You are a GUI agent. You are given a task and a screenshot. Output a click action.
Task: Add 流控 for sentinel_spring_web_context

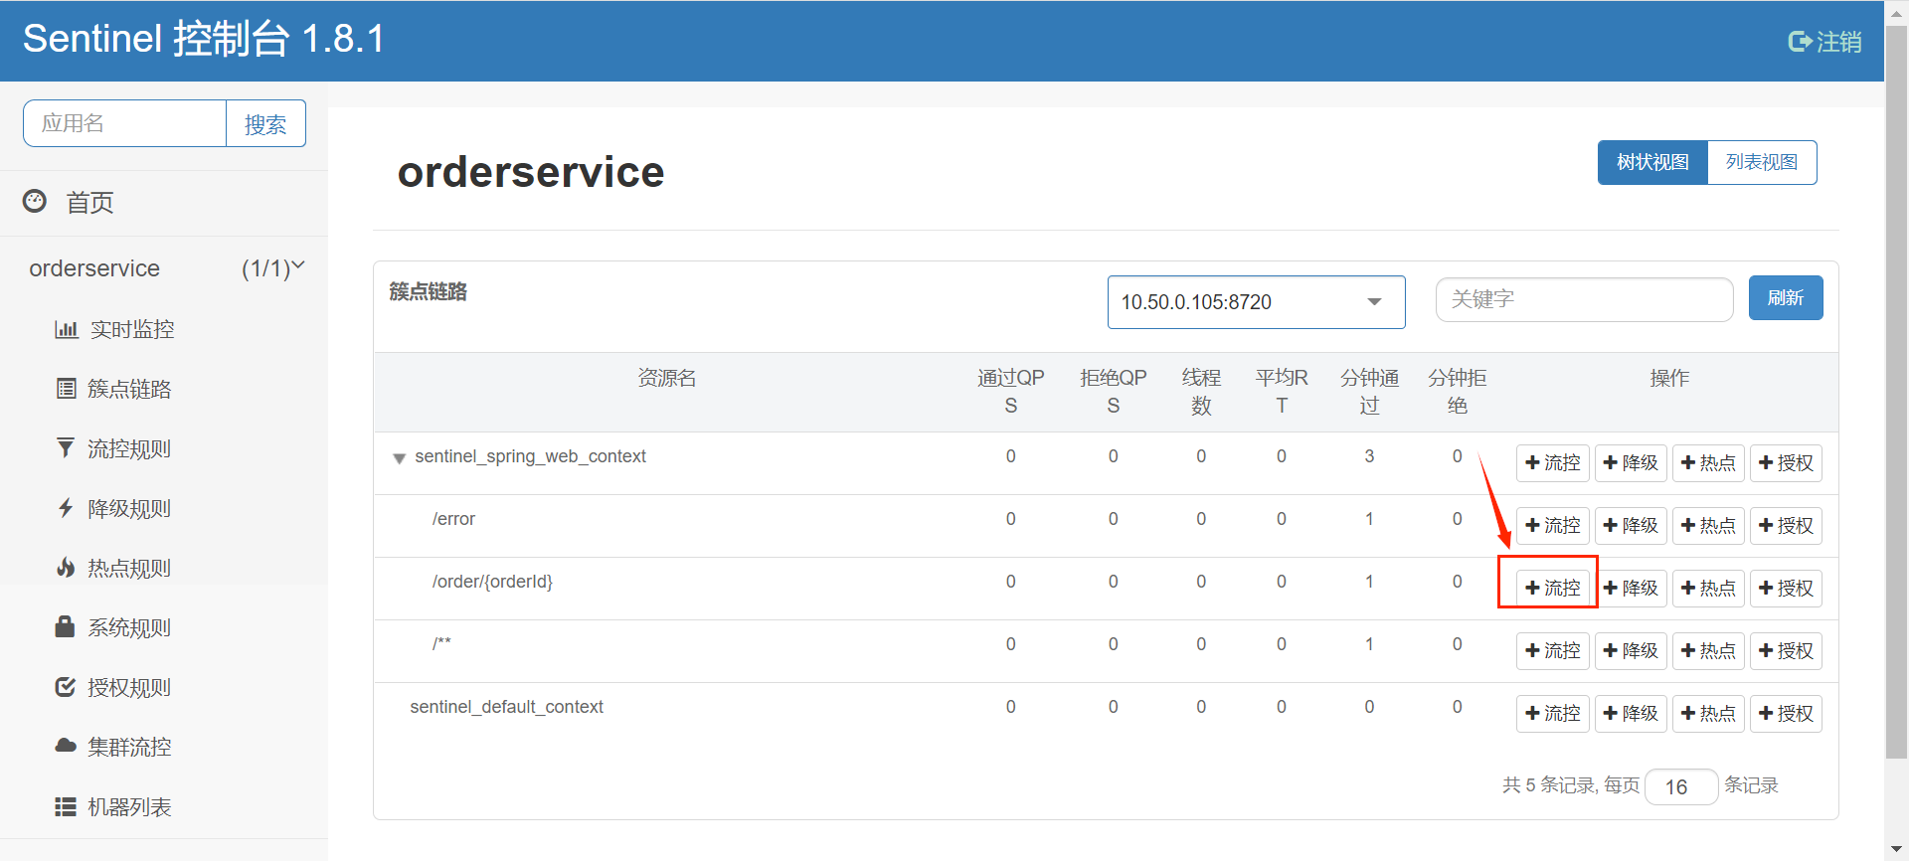1552,462
